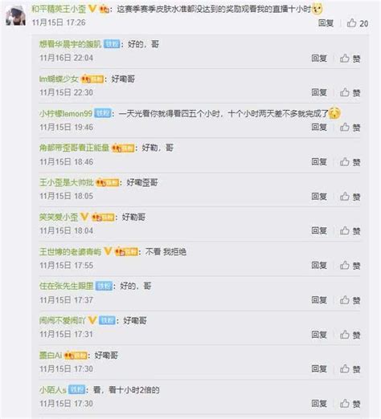
Task: Open 墨白Ai user profile
Action: pos(51,356)
